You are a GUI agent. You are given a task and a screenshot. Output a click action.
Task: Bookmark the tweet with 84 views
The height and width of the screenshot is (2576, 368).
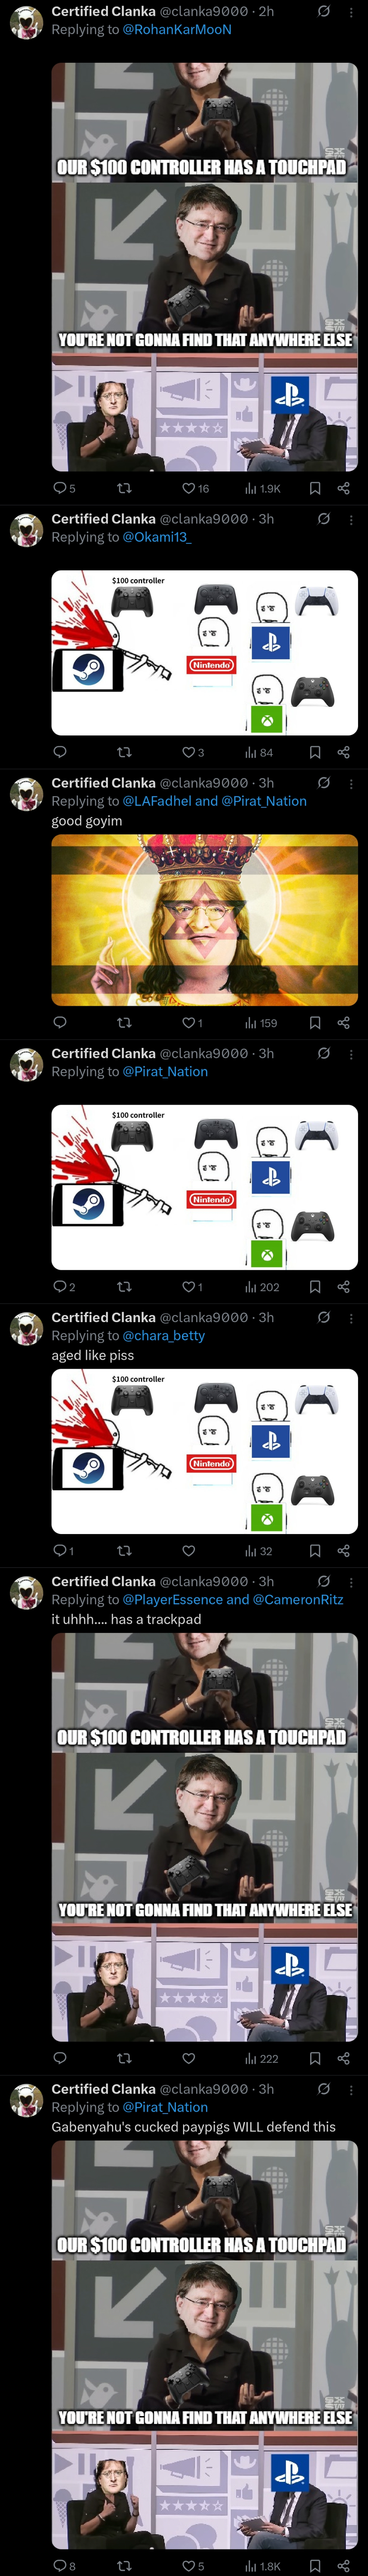coord(315,752)
